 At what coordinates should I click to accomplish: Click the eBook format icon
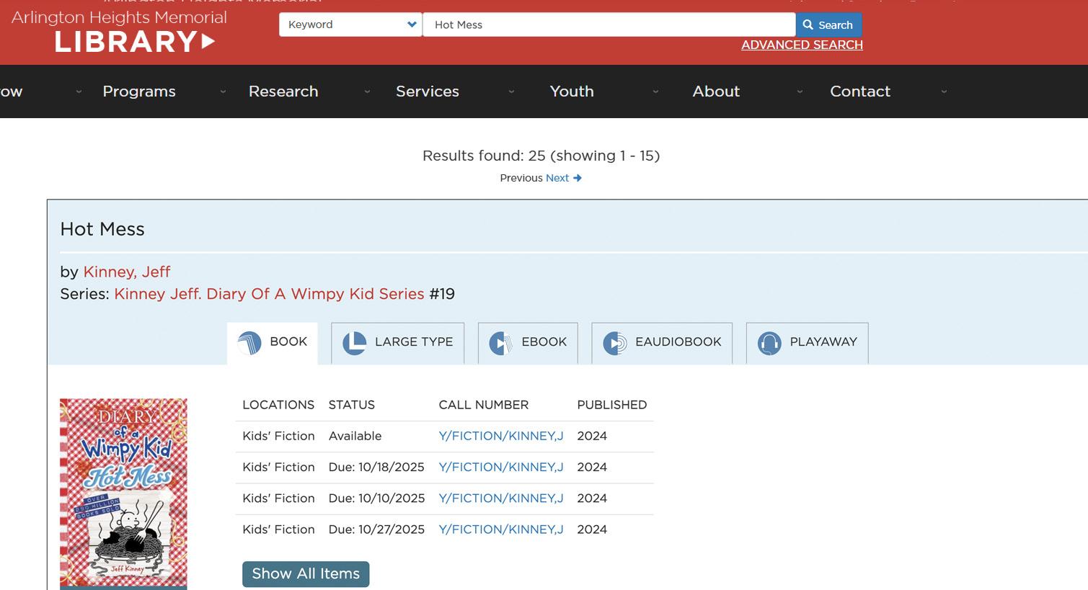pyautogui.click(x=500, y=343)
